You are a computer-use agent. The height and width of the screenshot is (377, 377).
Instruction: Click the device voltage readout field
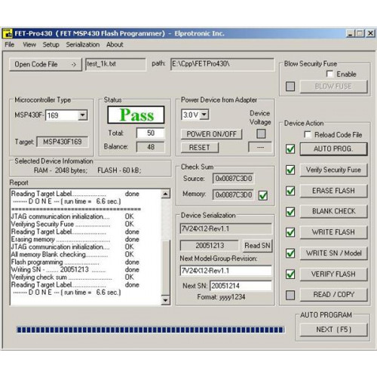260,147
